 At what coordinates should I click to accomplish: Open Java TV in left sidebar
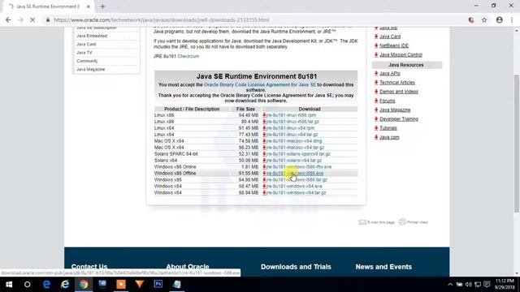point(84,53)
